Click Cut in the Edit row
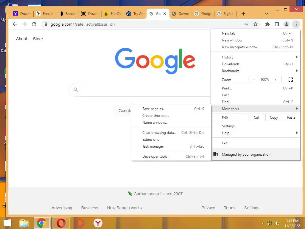 point(256,117)
